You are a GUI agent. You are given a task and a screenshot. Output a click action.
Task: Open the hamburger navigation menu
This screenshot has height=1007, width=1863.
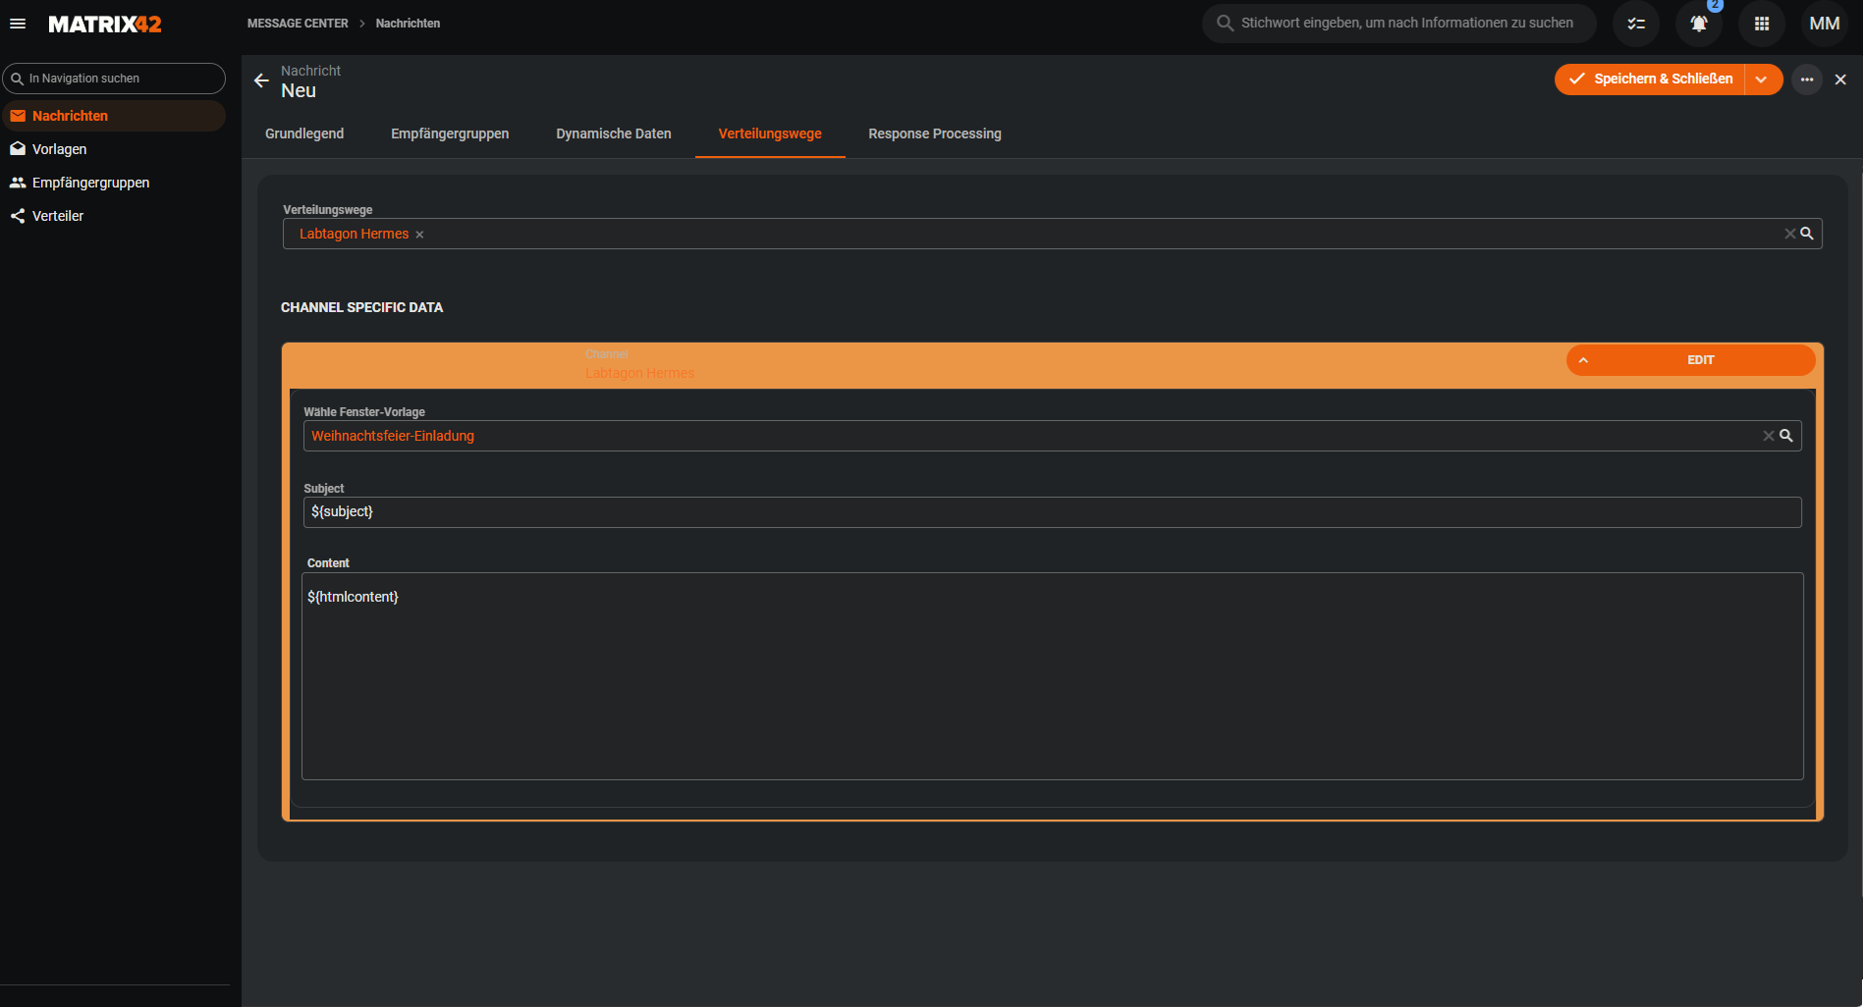[18, 24]
